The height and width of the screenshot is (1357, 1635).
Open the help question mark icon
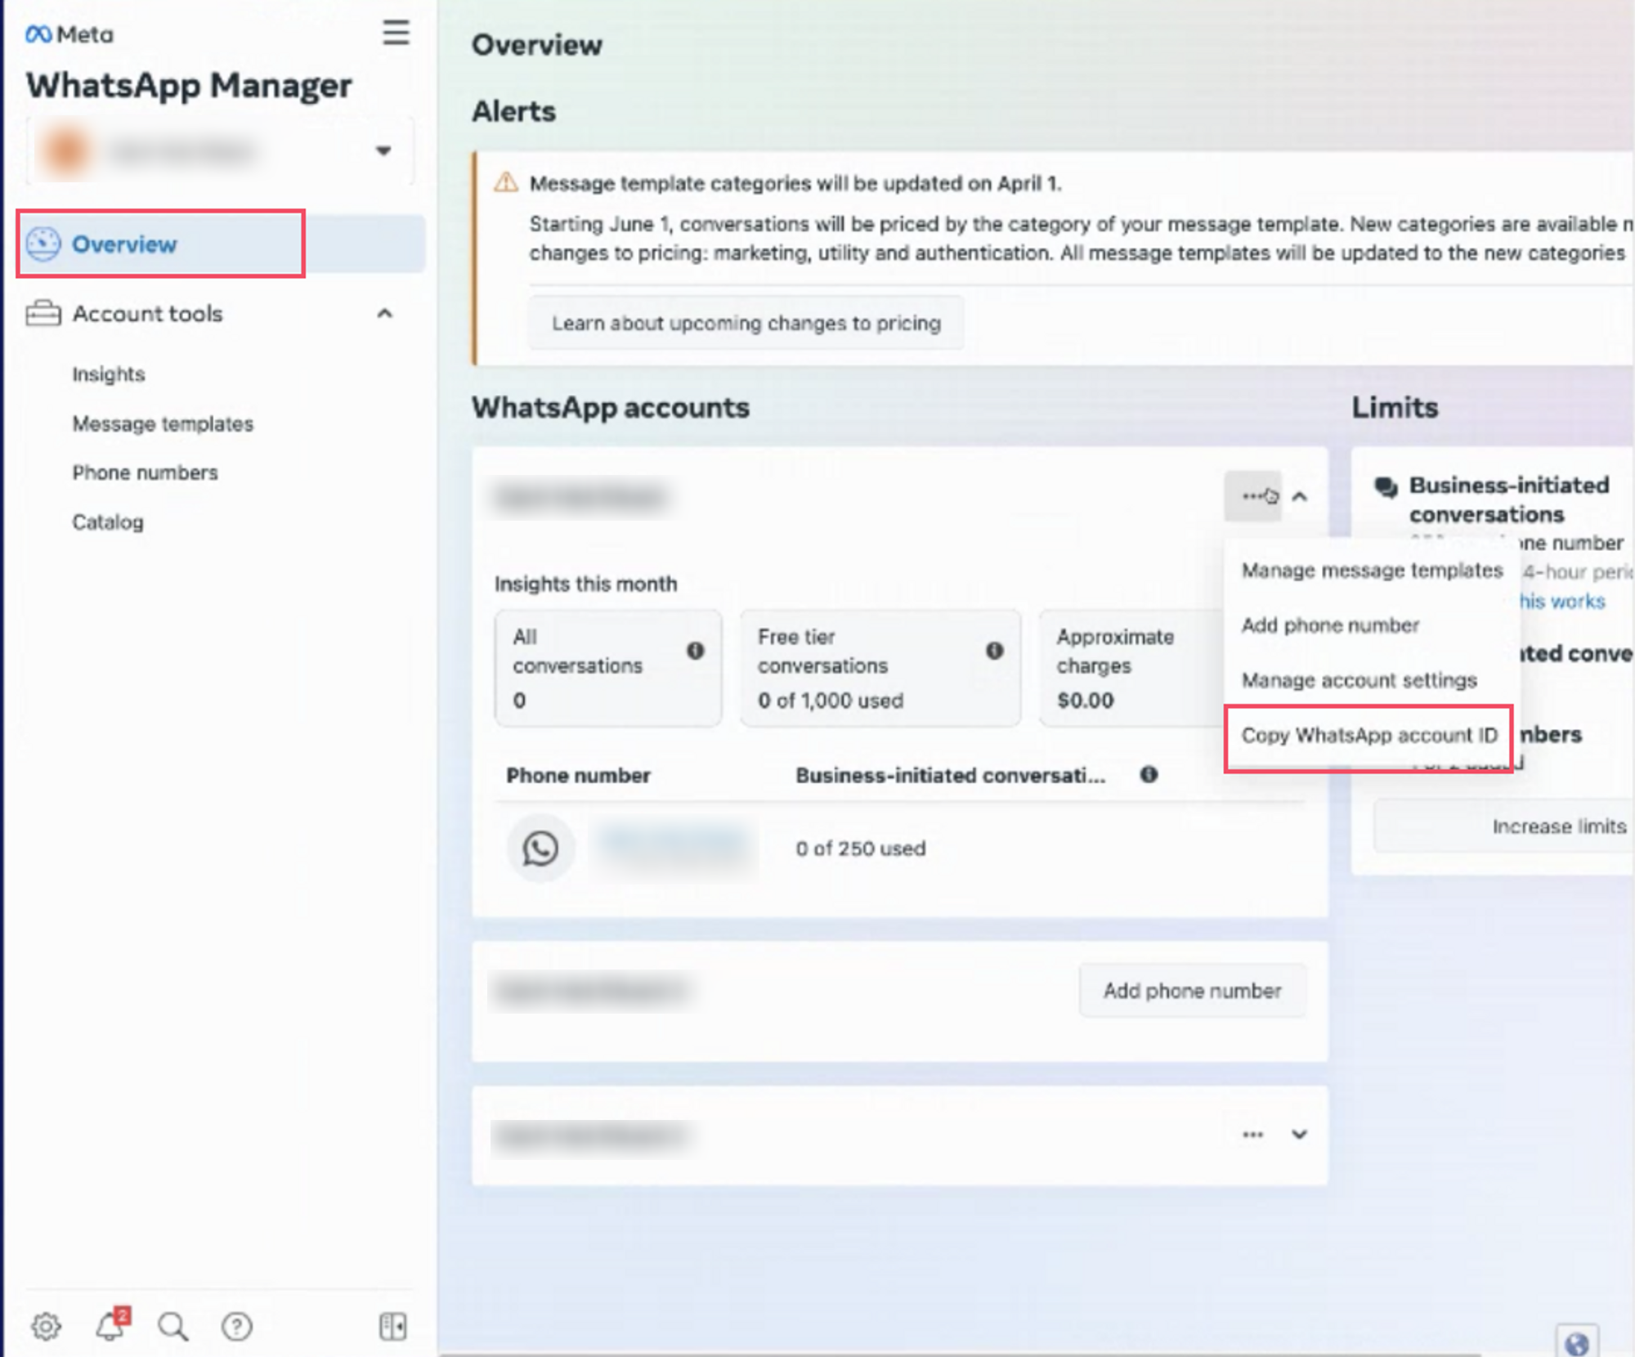[237, 1326]
